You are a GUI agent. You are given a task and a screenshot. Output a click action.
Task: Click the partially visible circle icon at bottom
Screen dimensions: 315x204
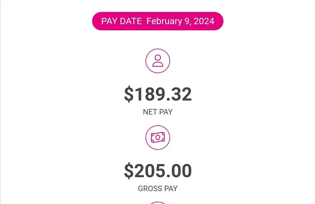(x=157, y=203)
